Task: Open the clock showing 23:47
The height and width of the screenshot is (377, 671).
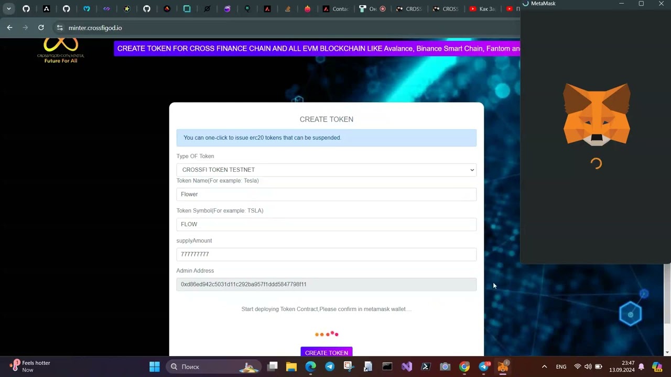Action: (x=622, y=367)
